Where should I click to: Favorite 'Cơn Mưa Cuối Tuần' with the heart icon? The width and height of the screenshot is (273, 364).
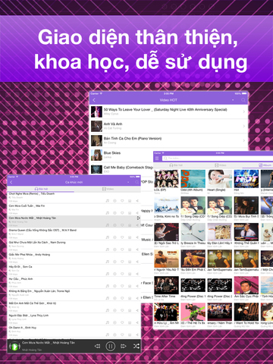(x=122, y=213)
